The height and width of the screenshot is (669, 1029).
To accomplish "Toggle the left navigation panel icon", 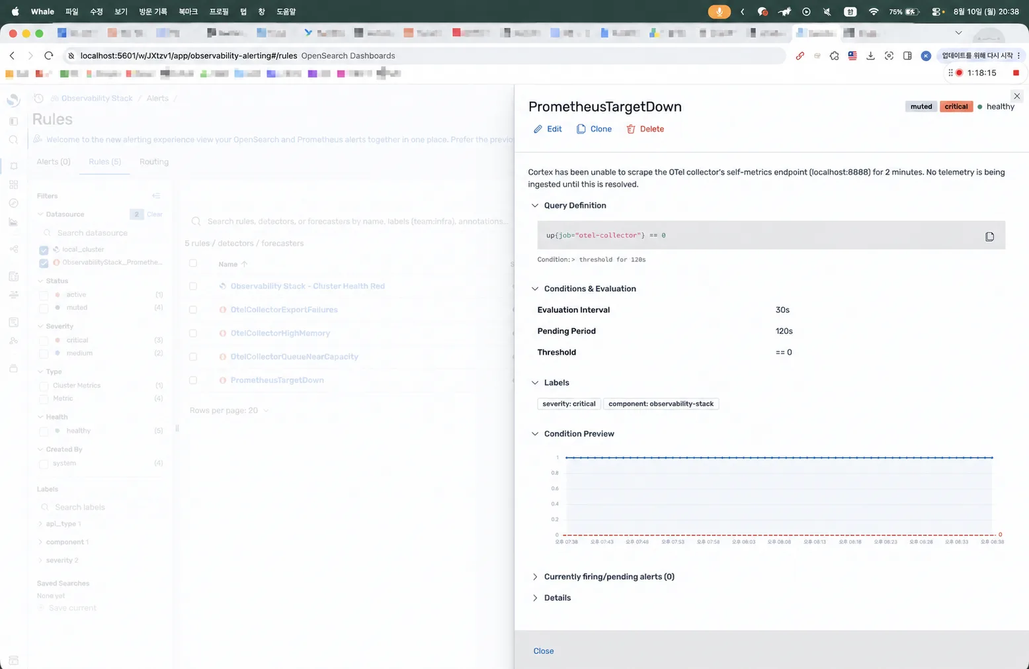I will (x=13, y=122).
